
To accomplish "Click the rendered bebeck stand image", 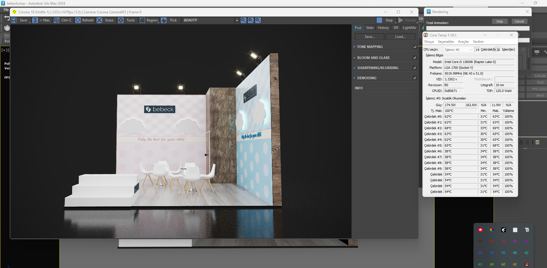I will [181, 132].
